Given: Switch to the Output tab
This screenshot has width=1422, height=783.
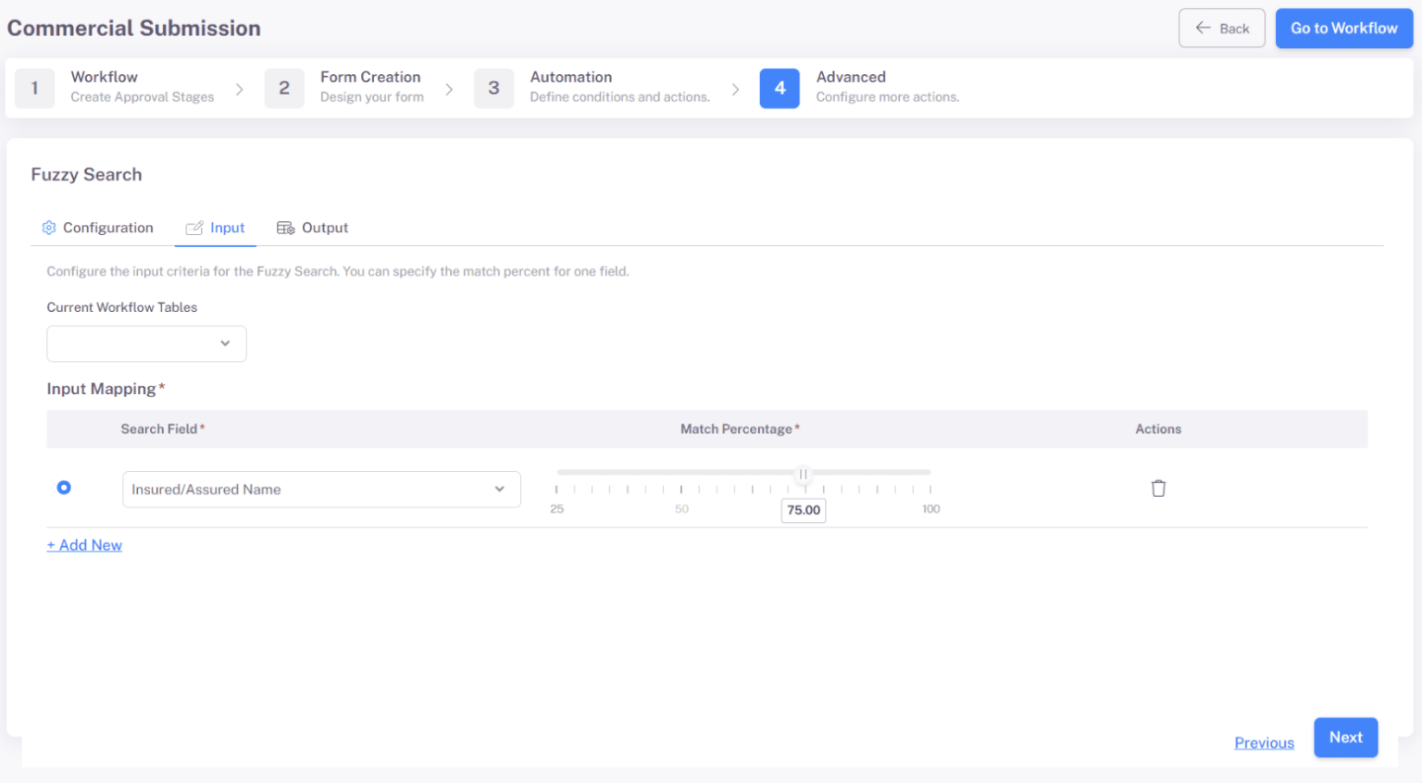Looking at the screenshot, I should pos(324,227).
